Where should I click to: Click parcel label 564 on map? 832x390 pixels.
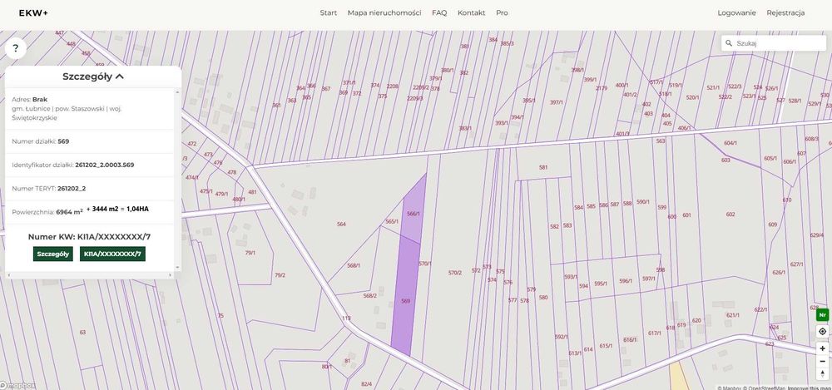(x=341, y=224)
